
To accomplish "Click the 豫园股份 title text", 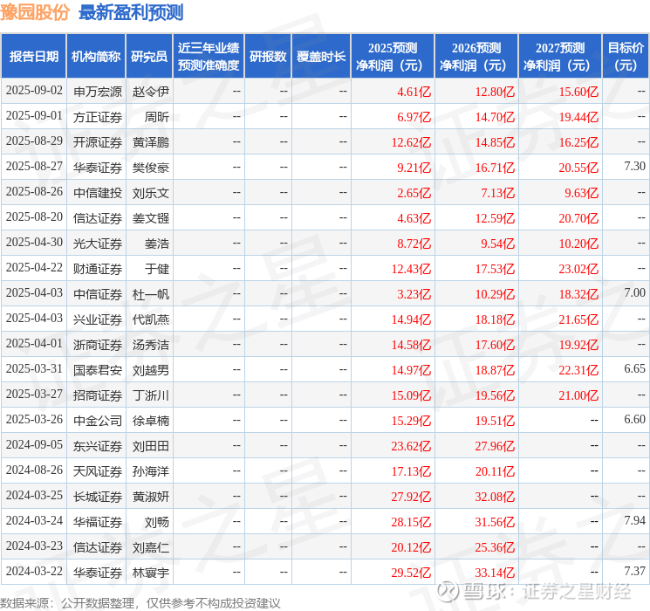I will [35, 12].
